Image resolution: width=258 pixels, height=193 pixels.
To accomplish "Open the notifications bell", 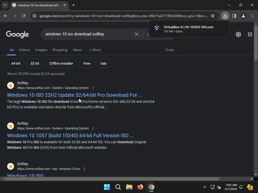I will pos(241,187).
